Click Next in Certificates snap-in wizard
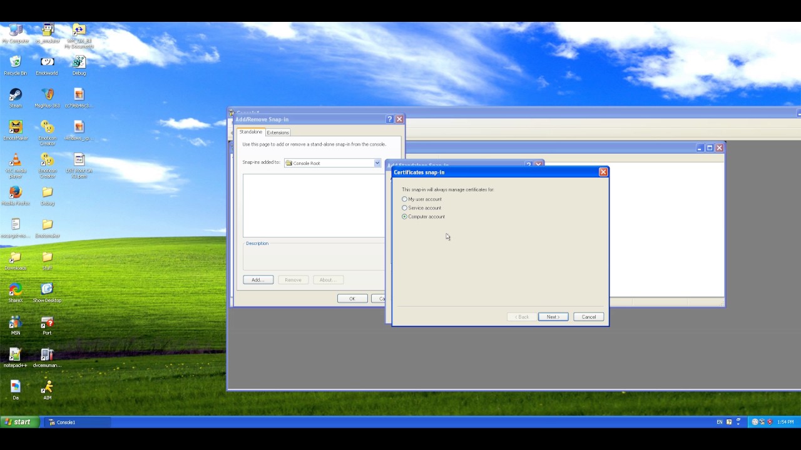Viewport: 801px width, 450px height. 553,317
